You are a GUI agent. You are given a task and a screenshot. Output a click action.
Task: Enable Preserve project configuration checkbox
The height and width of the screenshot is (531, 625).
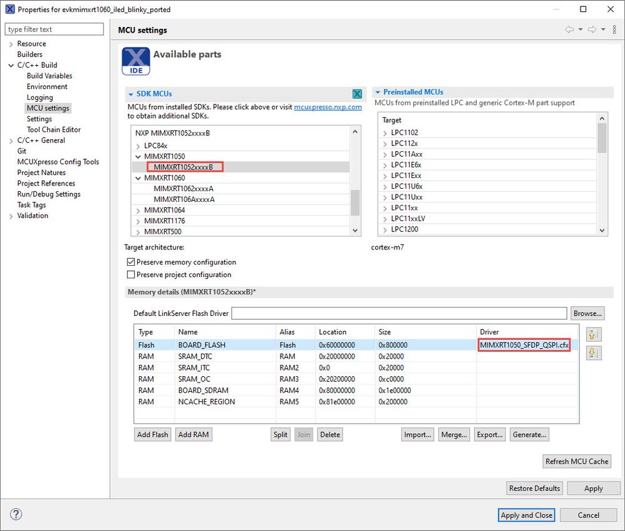click(x=131, y=275)
